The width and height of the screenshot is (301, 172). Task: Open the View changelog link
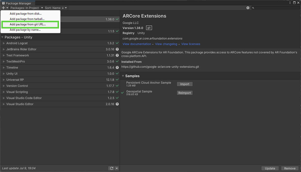click(x=166, y=44)
